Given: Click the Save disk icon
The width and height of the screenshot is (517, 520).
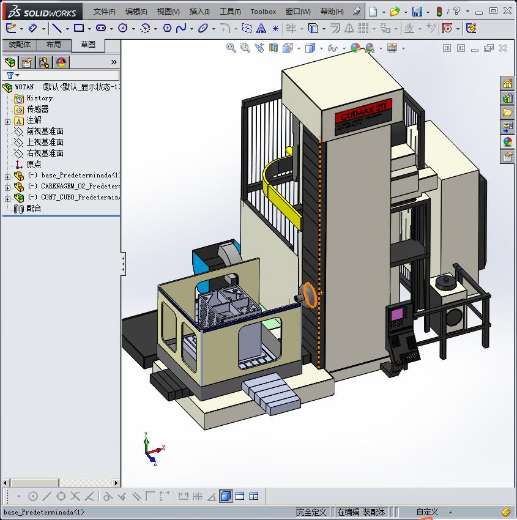Looking at the screenshot, I should (417, 12).
